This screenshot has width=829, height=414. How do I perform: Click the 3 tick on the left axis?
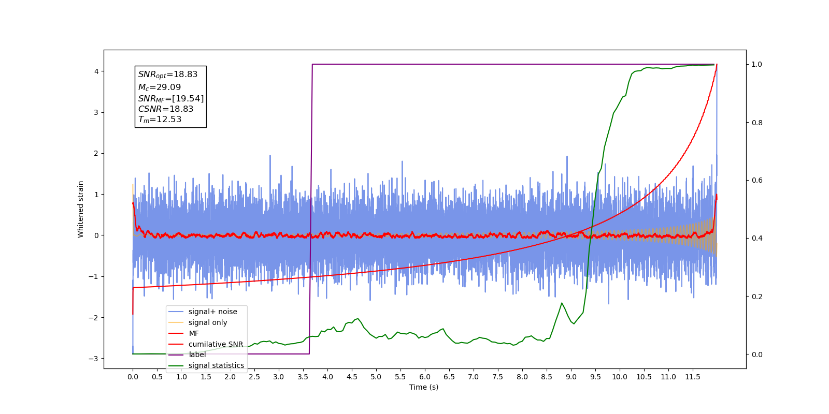click(96, 112)
